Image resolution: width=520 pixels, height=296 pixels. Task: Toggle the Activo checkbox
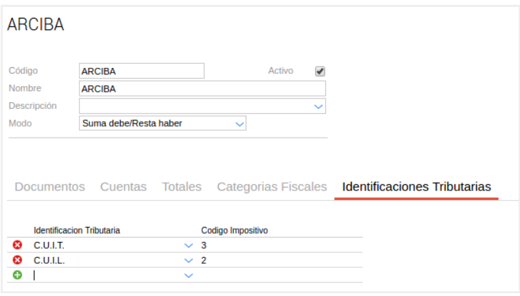(x=320, y=71)
